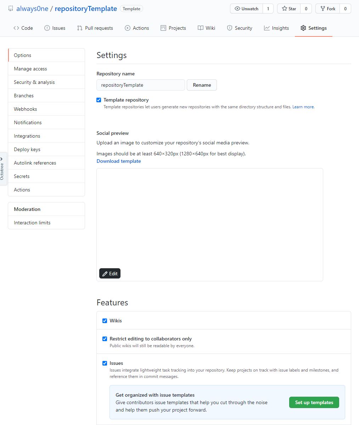Open the Security tab
The height and width of the screenshot is (425, 359).
(240, 28)
